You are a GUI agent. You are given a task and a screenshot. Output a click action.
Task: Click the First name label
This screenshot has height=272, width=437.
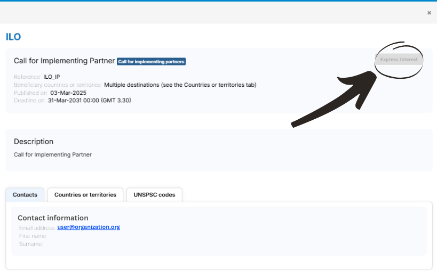tap(33, 236)
